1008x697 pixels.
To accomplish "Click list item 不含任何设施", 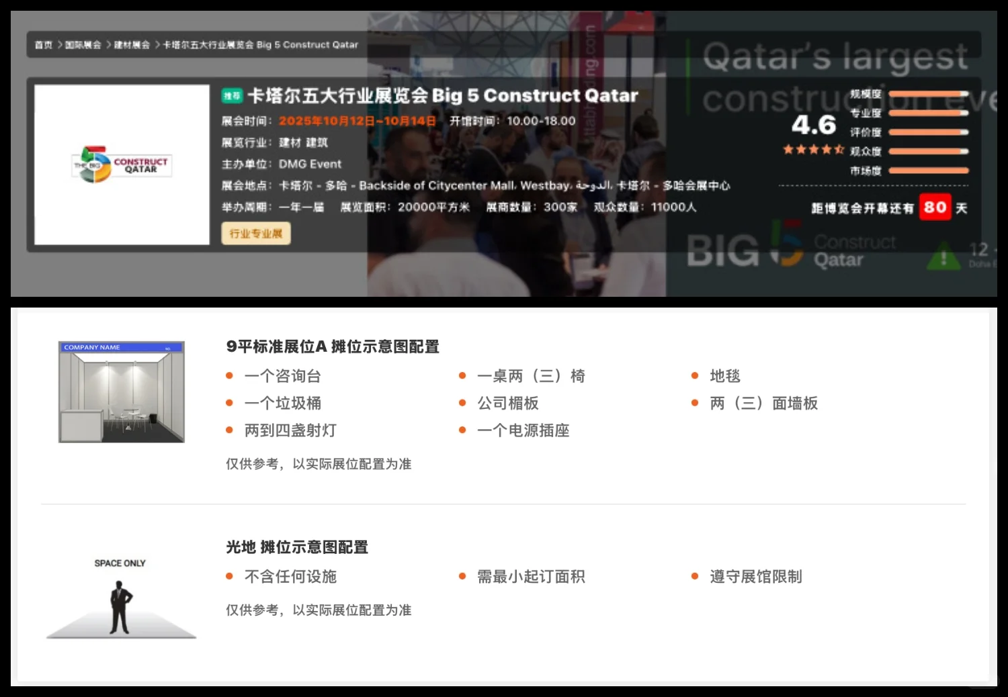I will click(x=291, y=576).
